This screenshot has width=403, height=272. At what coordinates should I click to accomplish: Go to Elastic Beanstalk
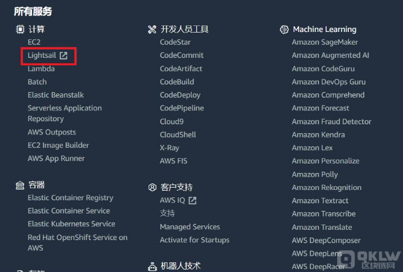coord(56,95)
